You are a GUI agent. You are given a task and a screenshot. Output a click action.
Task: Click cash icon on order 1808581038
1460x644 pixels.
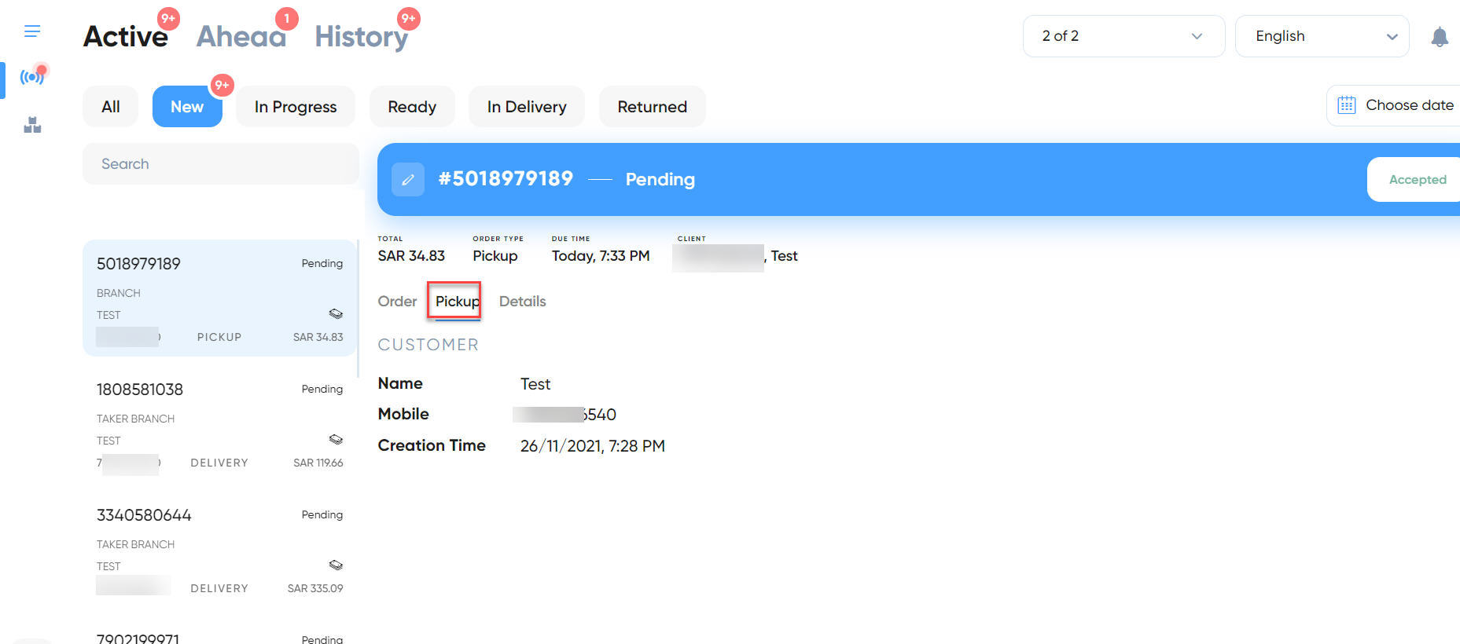coord(336,440)
